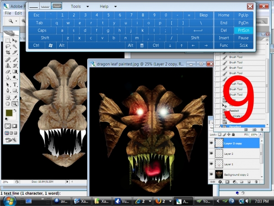Open the on-screen keyboard Tools dropdown arrow
Viewport: 274px width, 206px height.
pos(88,7)
